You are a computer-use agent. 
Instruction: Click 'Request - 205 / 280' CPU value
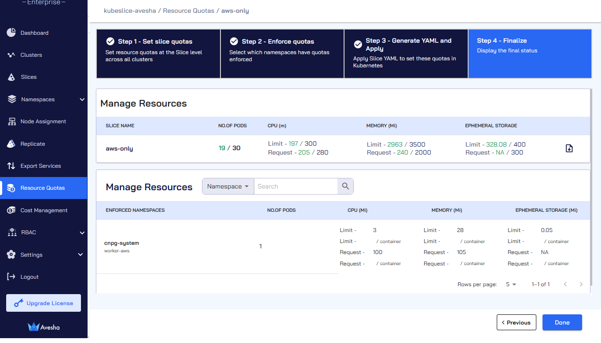pos(298,152)
